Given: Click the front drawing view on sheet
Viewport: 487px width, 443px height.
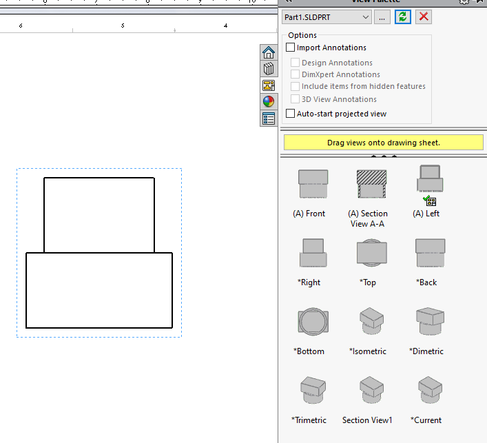Looking at the screenshot, I should (99, 253).
